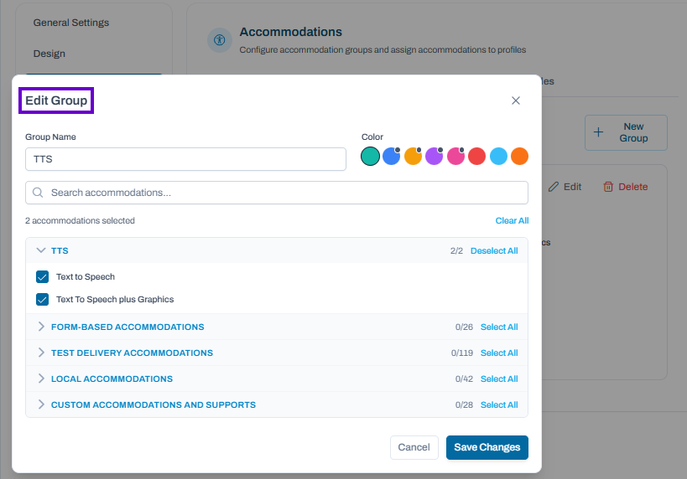Click the accessibility icon beside Accommodations
The width and height of the screenshot is (687, 479).
click(220, 40)
